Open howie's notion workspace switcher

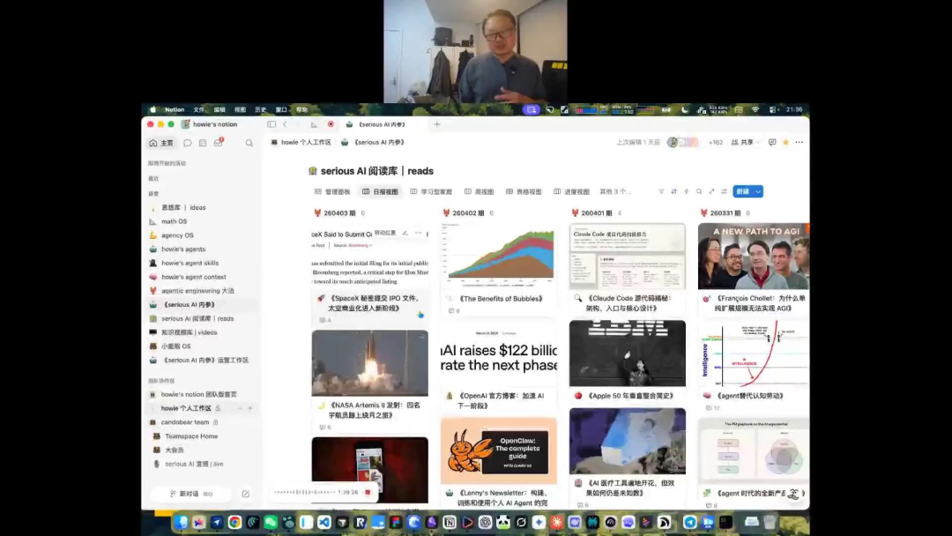[x=210, y=124]
